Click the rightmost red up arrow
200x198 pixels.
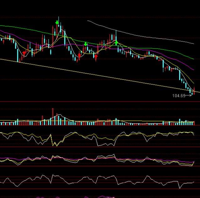(x=96, y=56)
